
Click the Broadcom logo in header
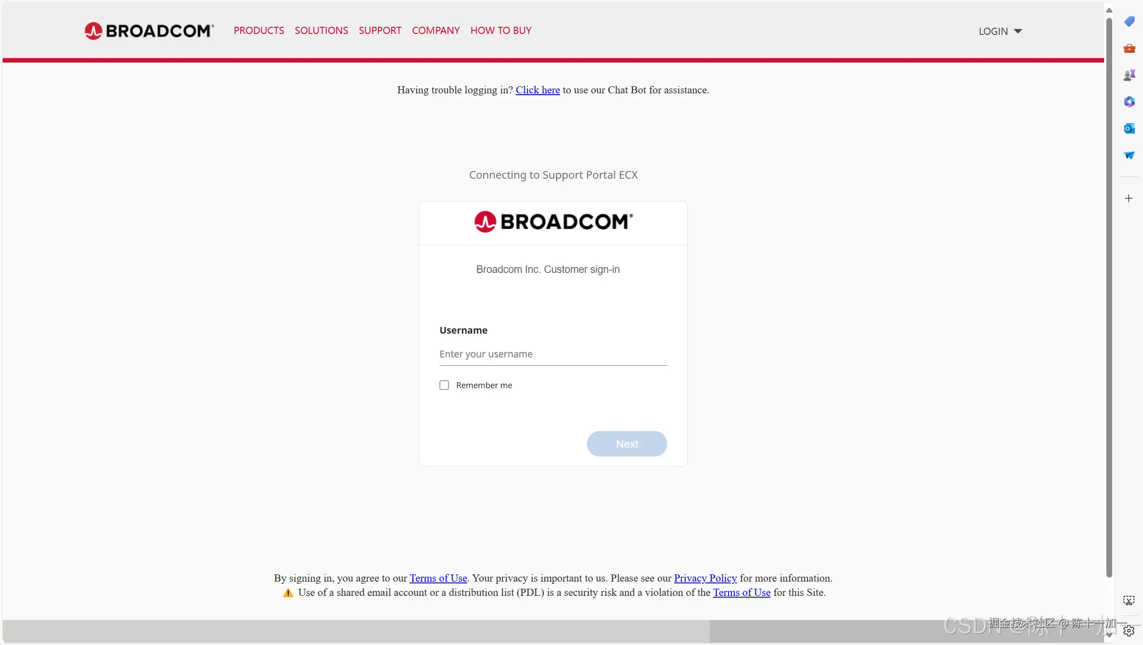coord(149,31)
